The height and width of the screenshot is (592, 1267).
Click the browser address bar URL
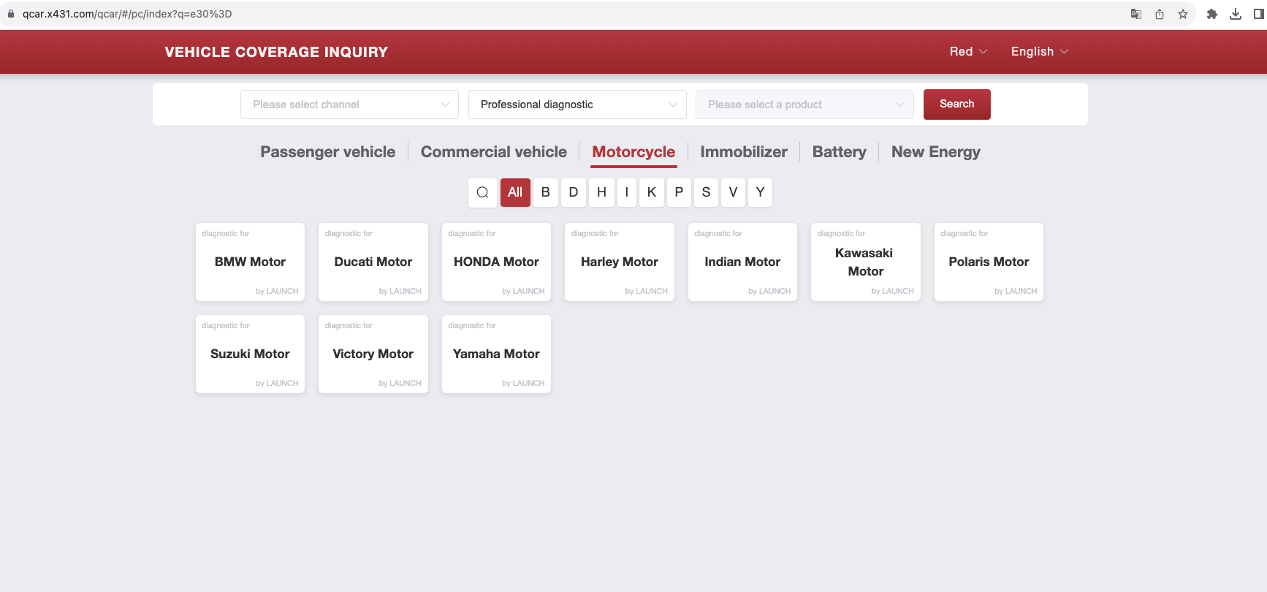click(x=127, y=14)
